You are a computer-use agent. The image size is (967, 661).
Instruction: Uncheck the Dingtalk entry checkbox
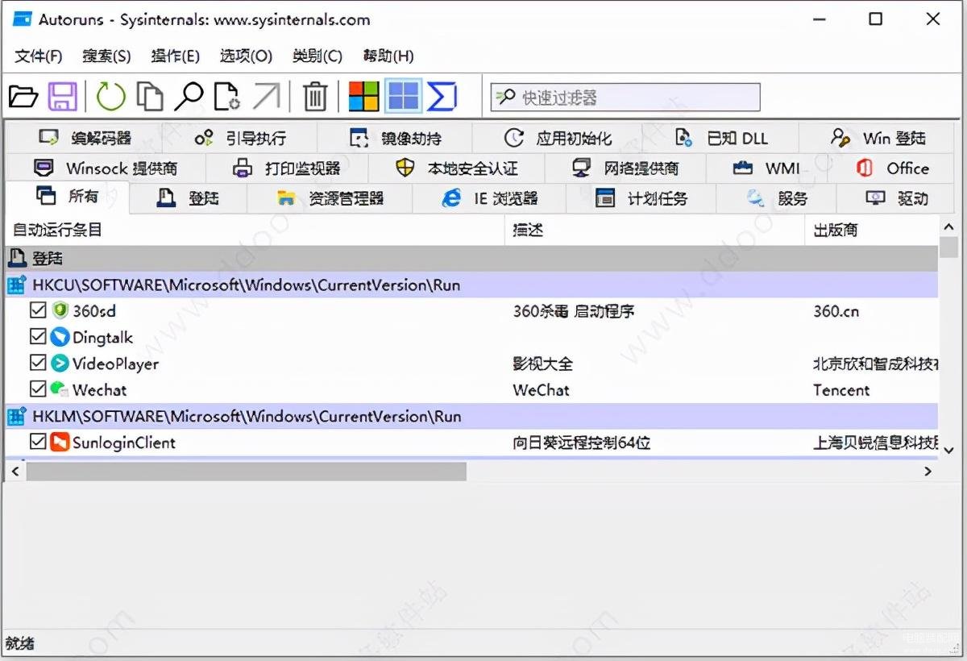[38, 337]
